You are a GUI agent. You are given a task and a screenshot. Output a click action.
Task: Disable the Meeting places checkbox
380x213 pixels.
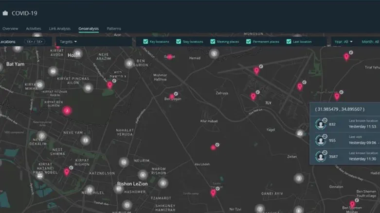213,42
